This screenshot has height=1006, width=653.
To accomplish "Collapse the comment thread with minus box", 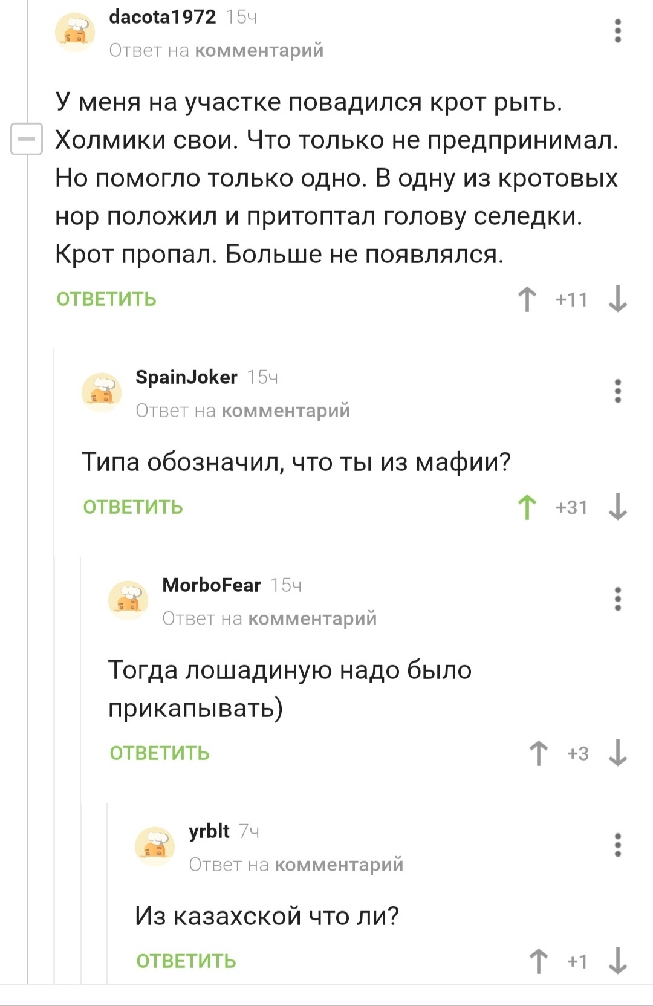I will (x=27, y=139).
